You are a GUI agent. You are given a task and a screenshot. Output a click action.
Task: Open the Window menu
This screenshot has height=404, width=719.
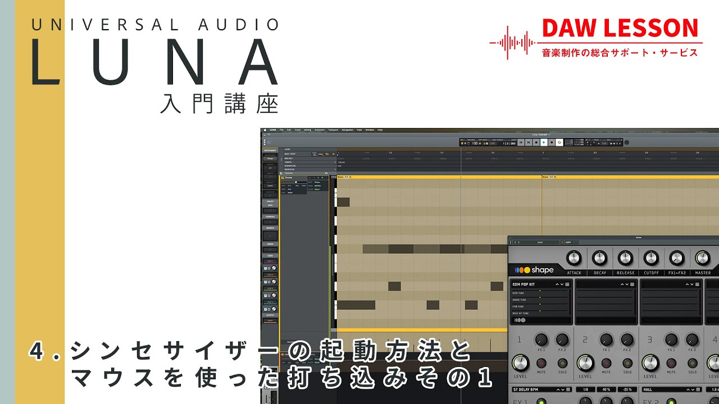point(370,130)
